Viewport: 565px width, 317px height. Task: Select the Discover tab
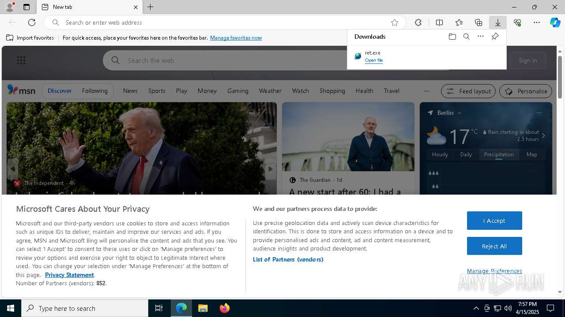pos(60,91)
